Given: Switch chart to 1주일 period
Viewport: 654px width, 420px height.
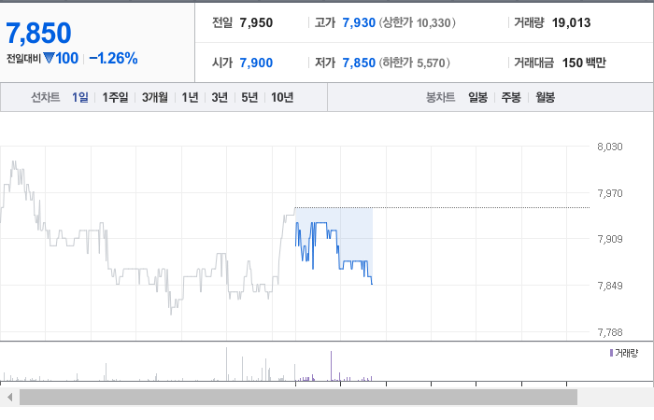Looking at the screenshot, I should pyautogui.click(x=116, y=97).
